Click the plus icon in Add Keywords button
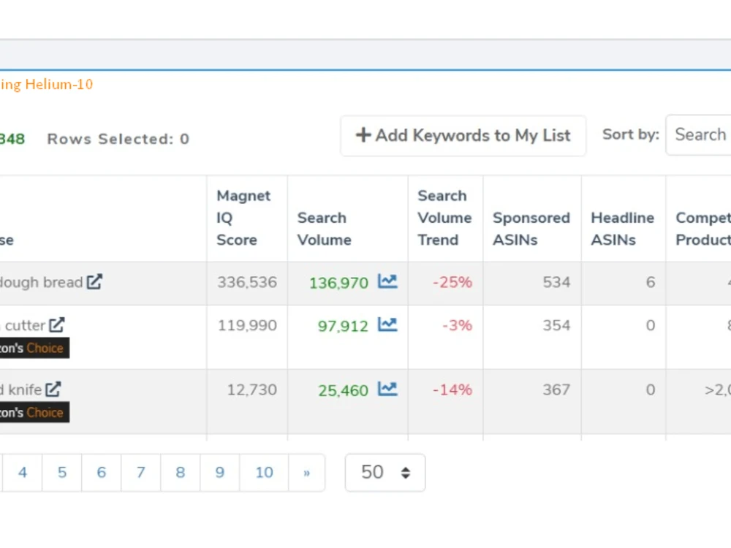Image resolution: width=731 pixels, height=548 pixels. pos(363,135)
